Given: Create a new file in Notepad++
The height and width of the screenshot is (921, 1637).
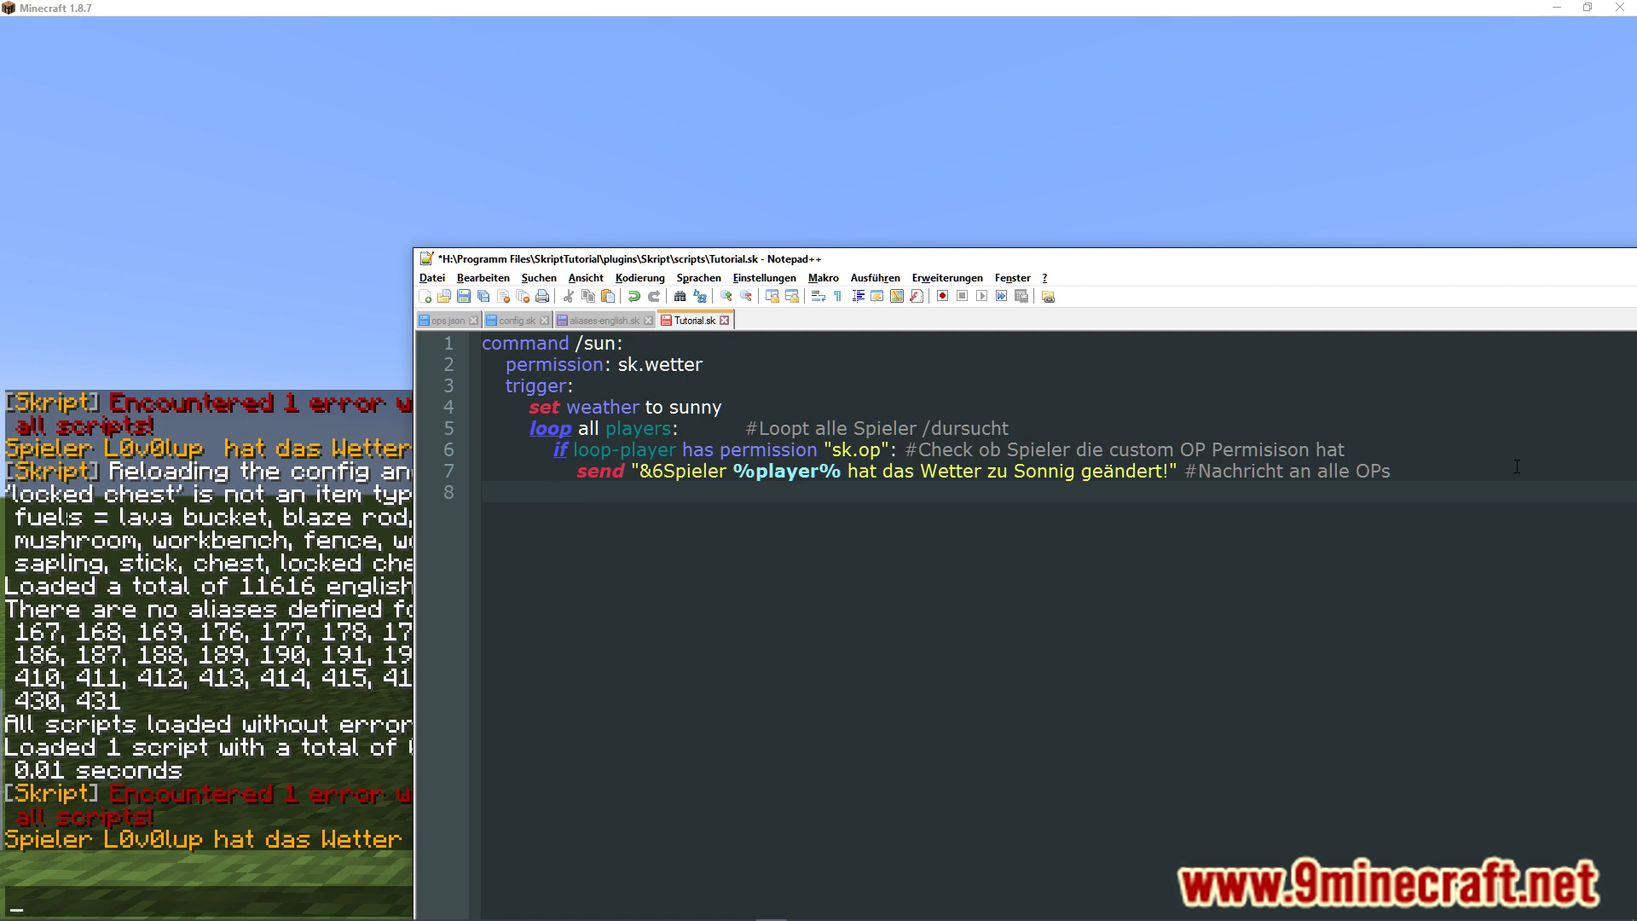Looking at the screenshot, I should (425, 297).
